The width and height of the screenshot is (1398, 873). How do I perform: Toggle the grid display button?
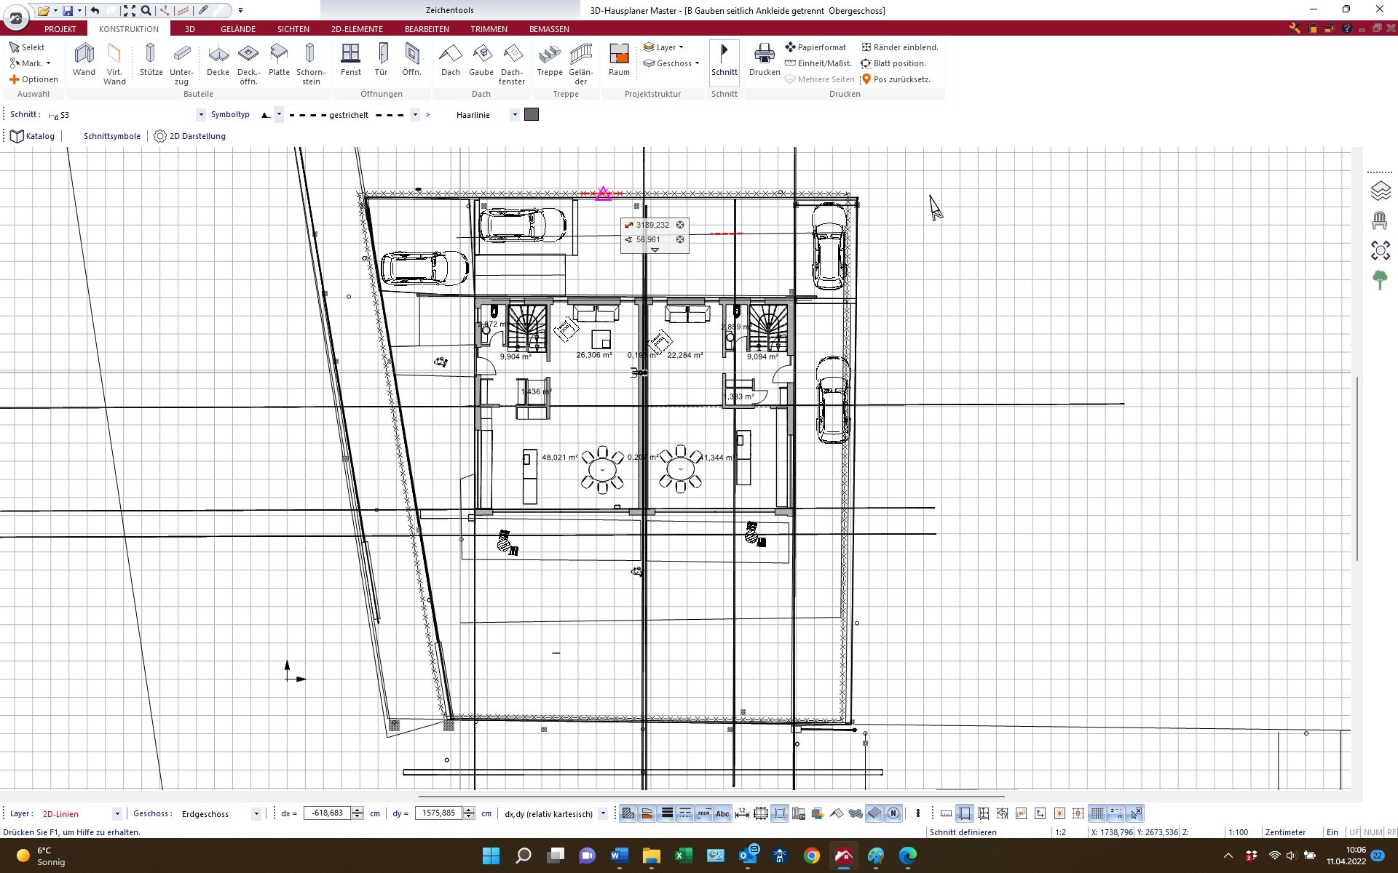click(x=1097, y=813)
